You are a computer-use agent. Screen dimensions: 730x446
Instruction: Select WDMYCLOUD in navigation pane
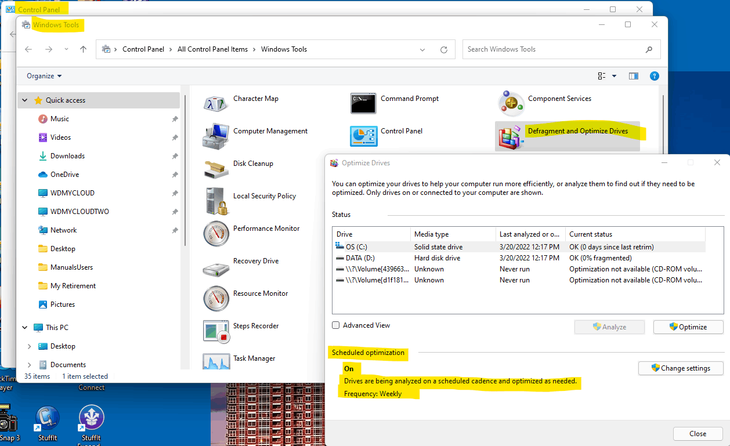(72, 193)
